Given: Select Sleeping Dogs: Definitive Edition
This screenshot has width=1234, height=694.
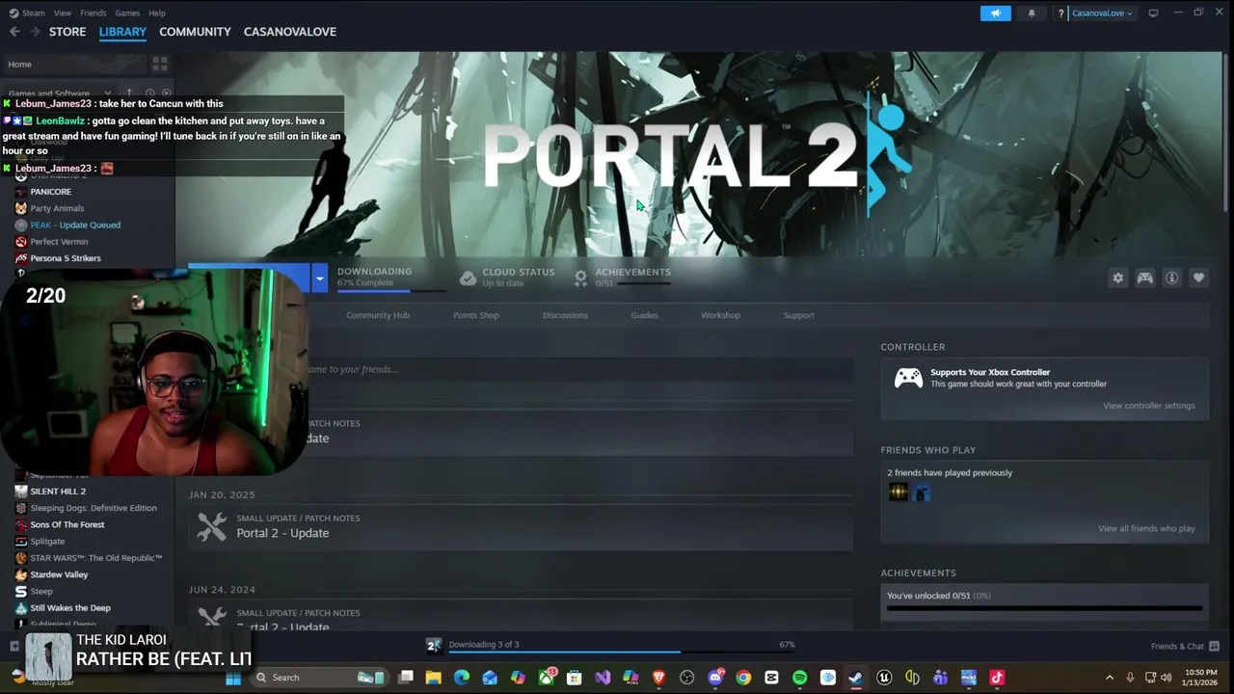Looking at the screenshot, I should [94, 508].
